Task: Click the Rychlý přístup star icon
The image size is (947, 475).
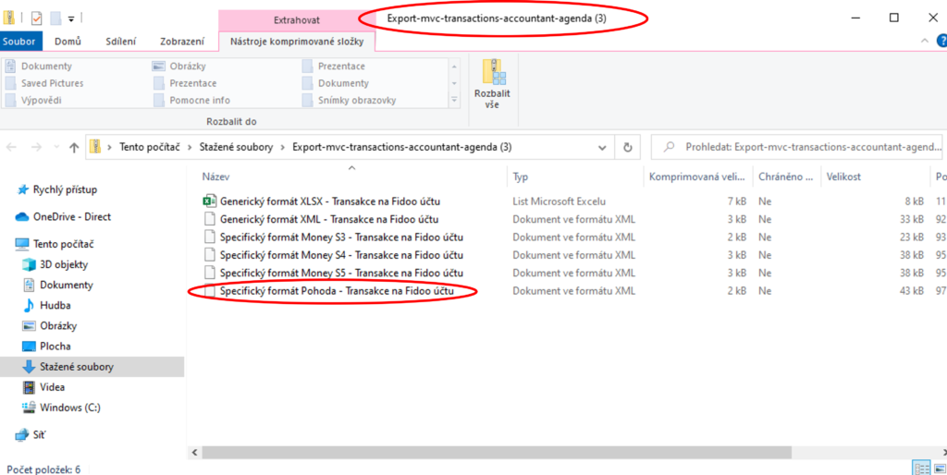Action: pos(23,189)
